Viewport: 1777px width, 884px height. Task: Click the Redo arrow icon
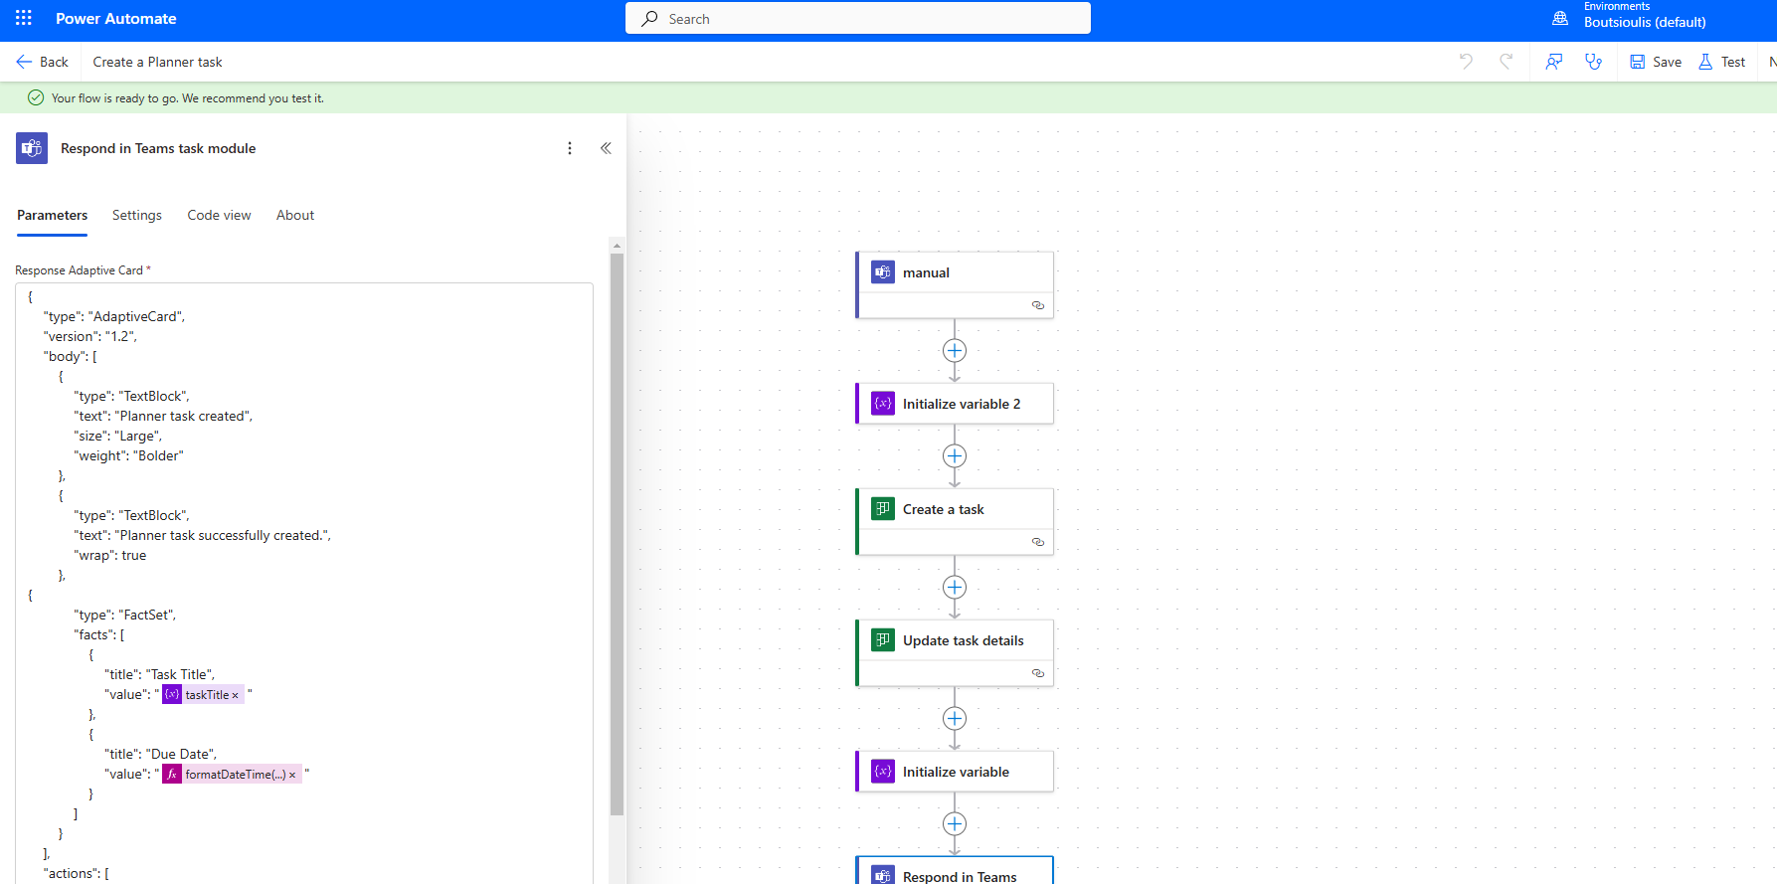coord(1506,62)
